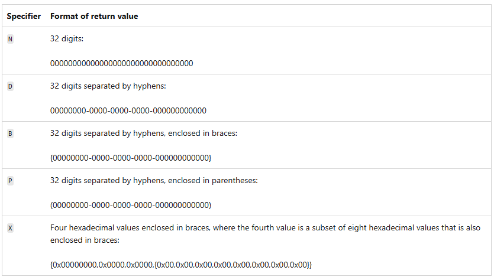Click the word 'braces' in the B description

click(223, 134)
